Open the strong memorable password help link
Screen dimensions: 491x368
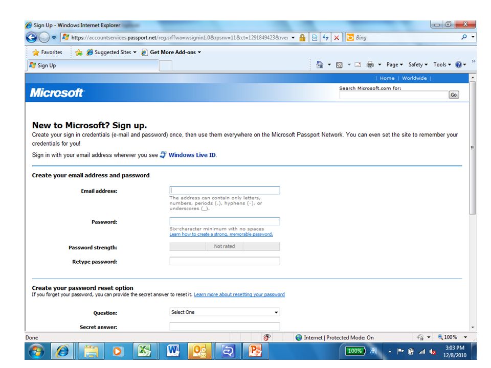[221, 235]
